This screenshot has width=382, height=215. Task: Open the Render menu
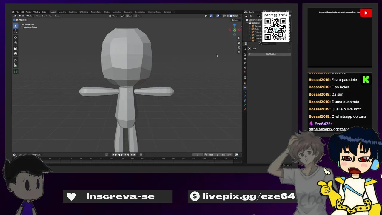coord(28,12)
